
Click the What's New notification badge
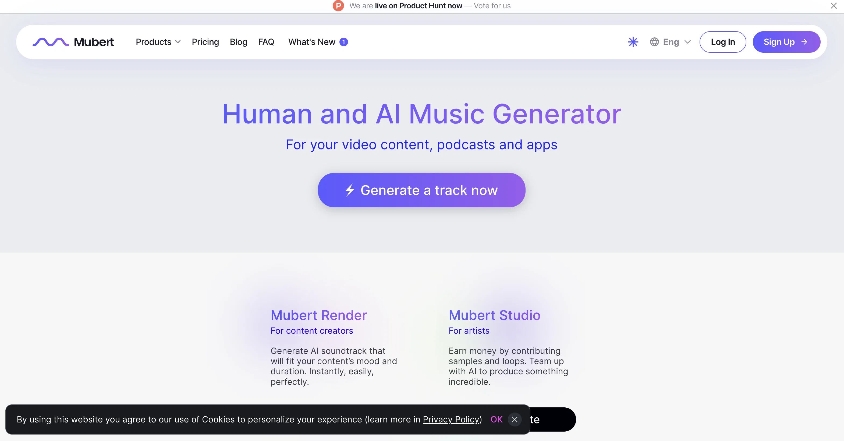(343, 42)
